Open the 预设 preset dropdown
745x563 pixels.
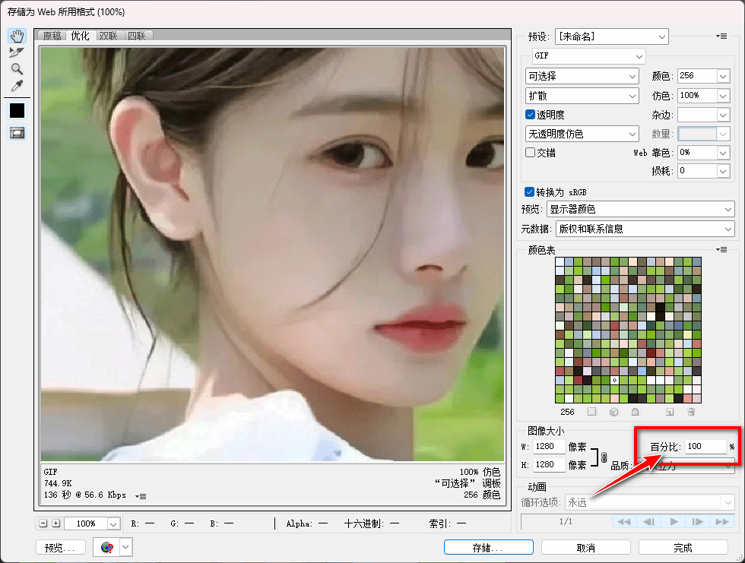click(x=611, y=36)
